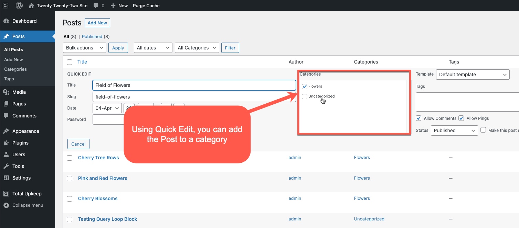Click the home icon beside Twenty Twenty-Two Site
519x228 pixels.
[31, 5]
